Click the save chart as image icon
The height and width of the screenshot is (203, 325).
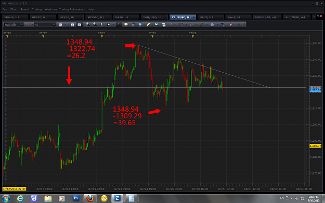[157, 24]
